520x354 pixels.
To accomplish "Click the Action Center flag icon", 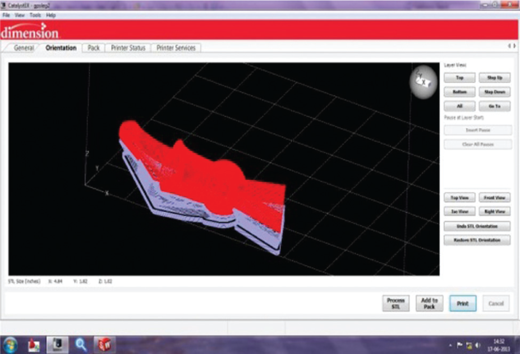I will [459, 346].
